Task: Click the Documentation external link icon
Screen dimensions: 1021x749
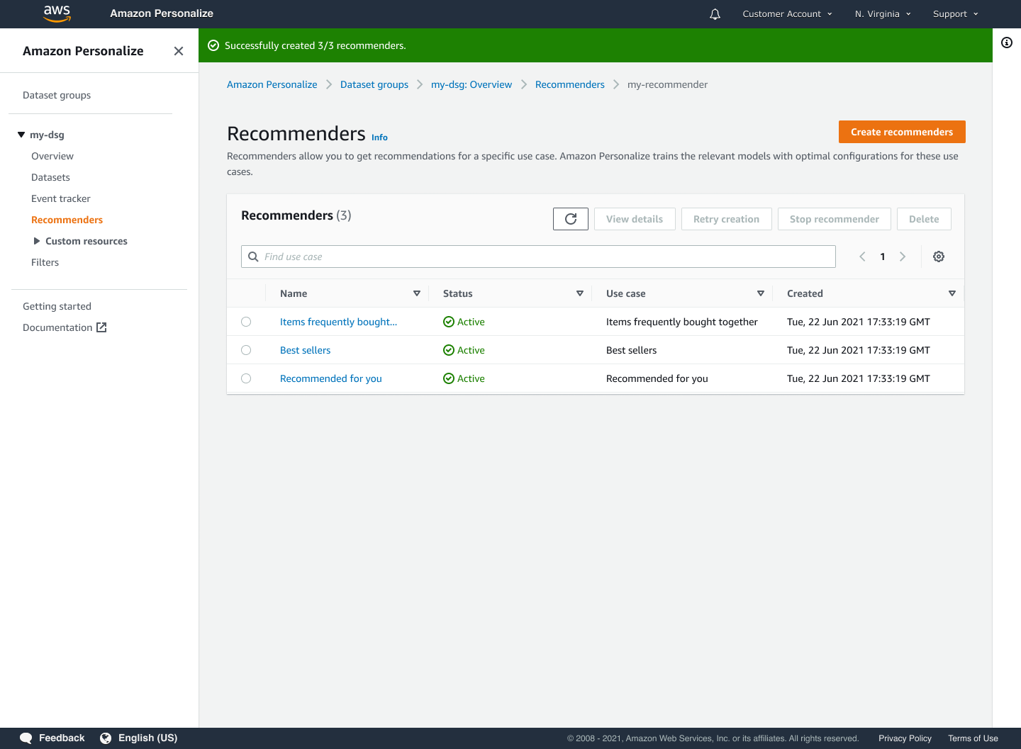Action: click(x=101, y=327)
